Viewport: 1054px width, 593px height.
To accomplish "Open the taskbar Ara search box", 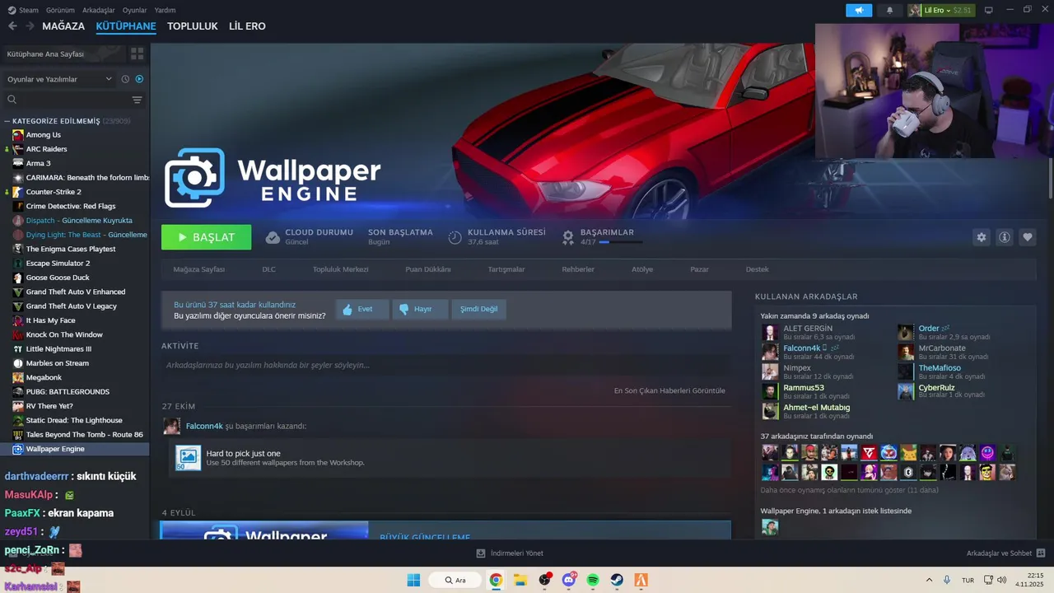I will [455, 580].
